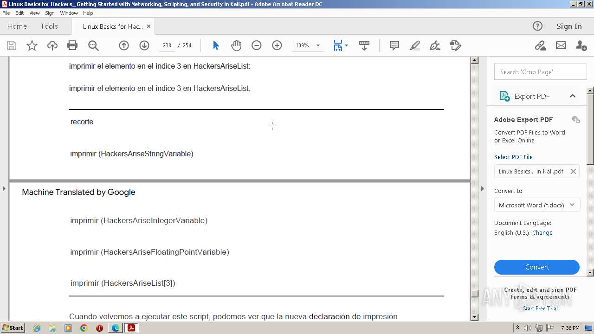
Task: Click the volume speaker tray icon
Action: [528, 328]
